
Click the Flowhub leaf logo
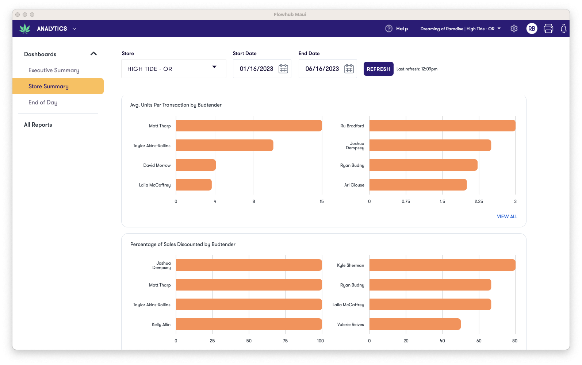click(x=25, y=28)
